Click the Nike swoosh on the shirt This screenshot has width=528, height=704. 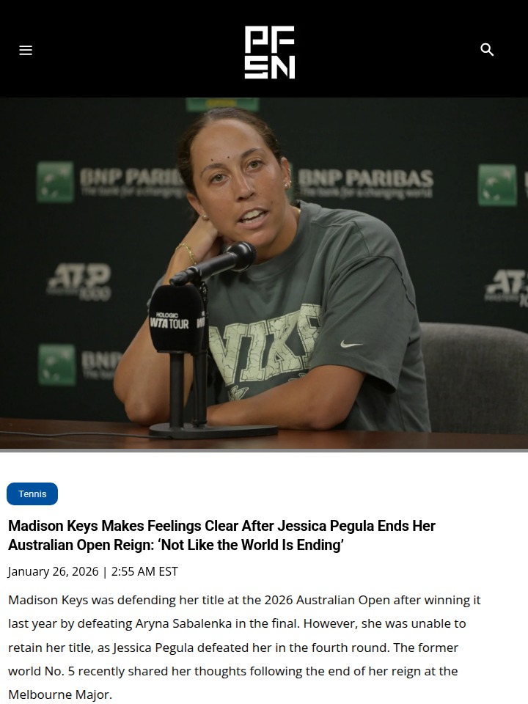351,345
